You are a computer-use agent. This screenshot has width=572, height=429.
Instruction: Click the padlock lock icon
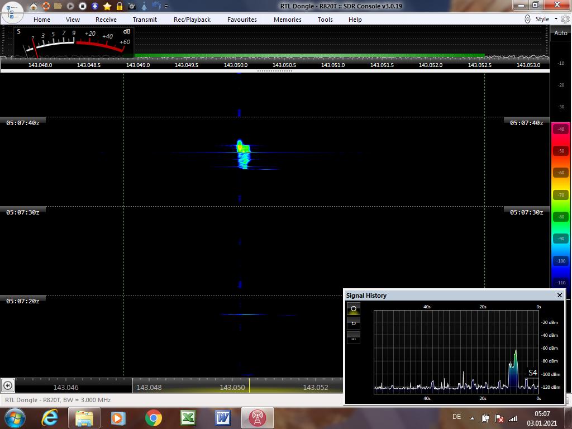[120, 6]
